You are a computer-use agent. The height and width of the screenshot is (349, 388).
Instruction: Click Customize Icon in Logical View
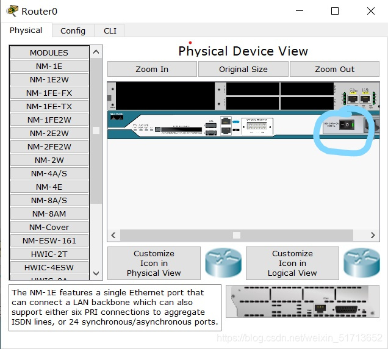point(292,263)
